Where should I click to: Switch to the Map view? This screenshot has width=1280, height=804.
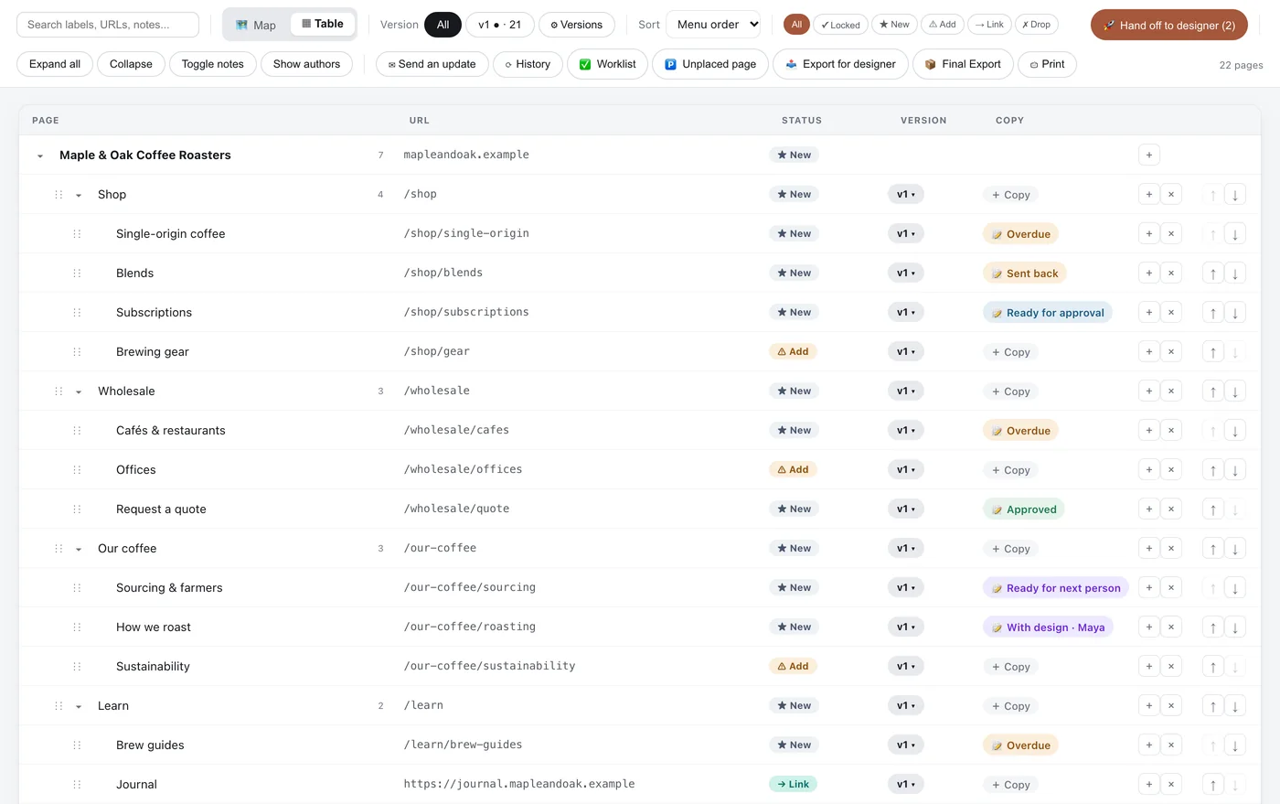tap(256, 25)
